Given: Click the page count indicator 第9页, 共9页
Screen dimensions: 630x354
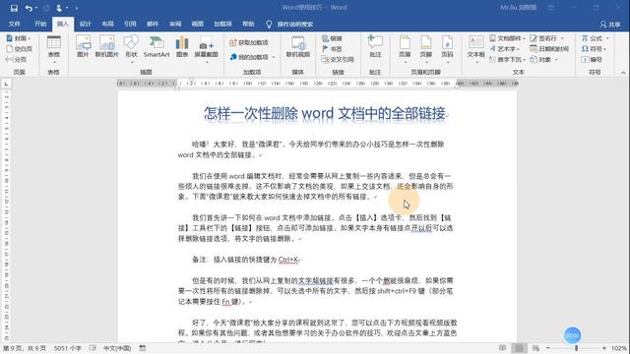Looking at the screenshot, I should tap(25, 348).
